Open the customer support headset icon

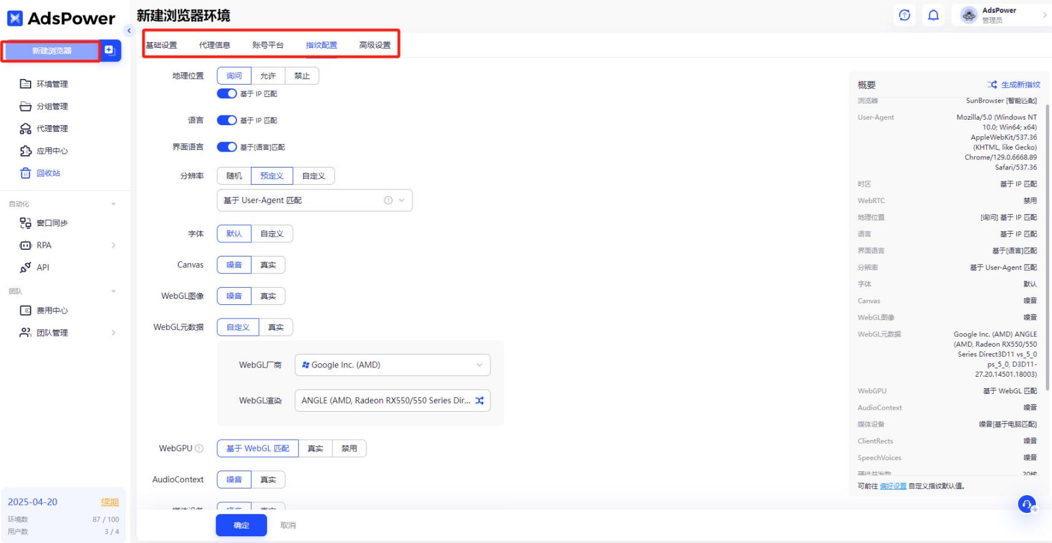pyautogui.click(x=1027, y=504)
